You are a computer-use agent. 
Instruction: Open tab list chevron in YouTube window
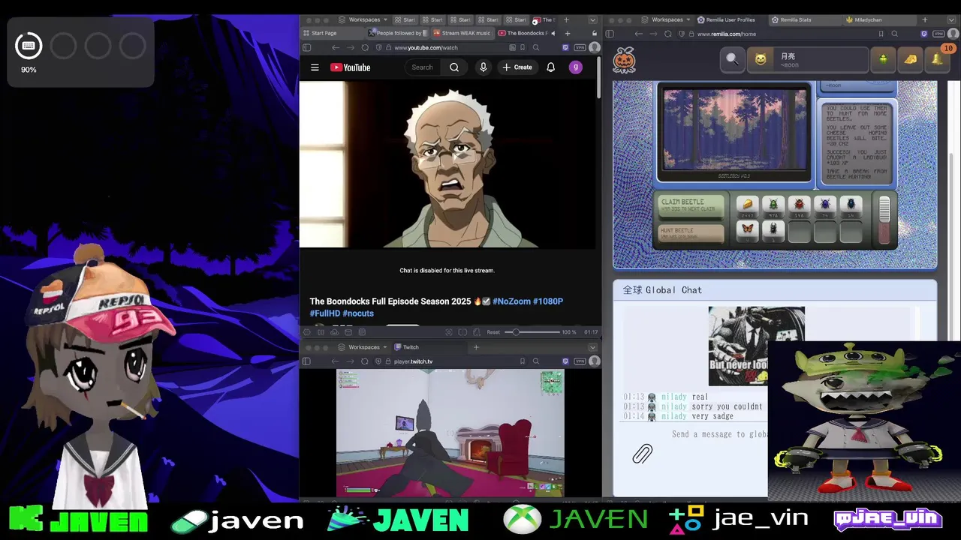pyautogui.click(x=592, y=19)
